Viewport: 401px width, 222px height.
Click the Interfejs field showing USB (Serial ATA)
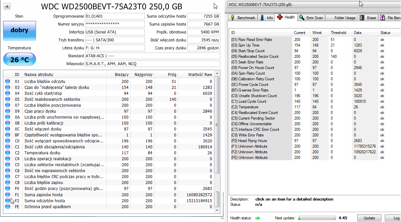(x=115, y=32)
